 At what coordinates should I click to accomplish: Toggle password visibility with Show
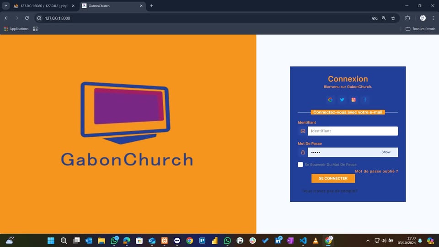tap(386, 152)
